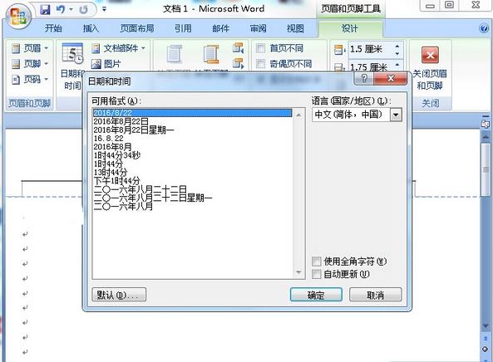
Task: Enable 自动更新 checkbox
Action: point(316,274)
